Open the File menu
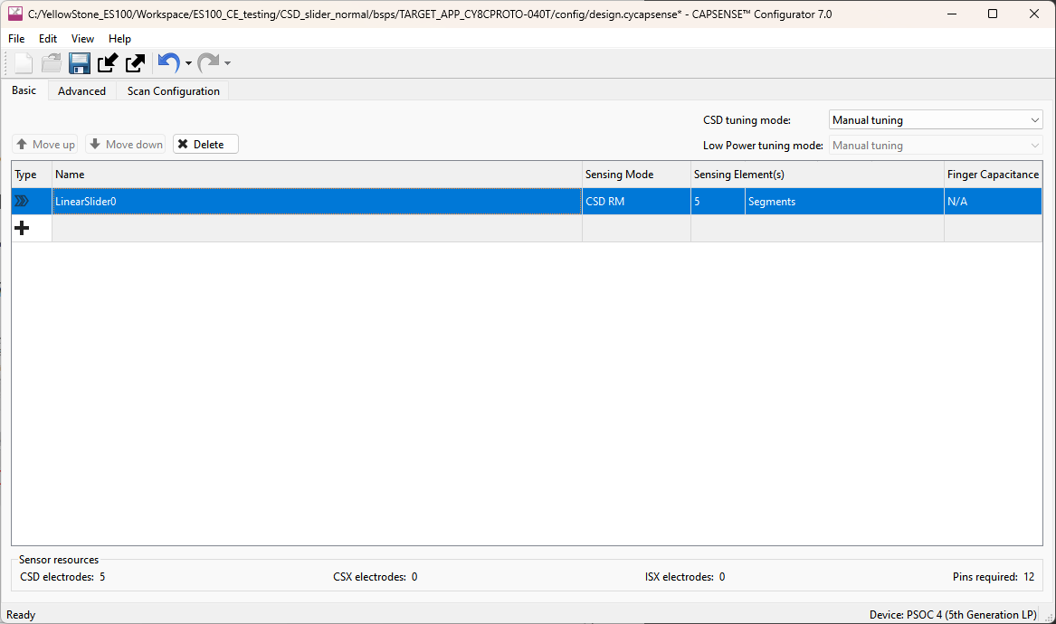Screen dimensions: 1056x624 tap(16, 39)
